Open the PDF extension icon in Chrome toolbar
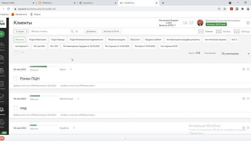This screenshot has width=251, height=141. coord(231,9)
